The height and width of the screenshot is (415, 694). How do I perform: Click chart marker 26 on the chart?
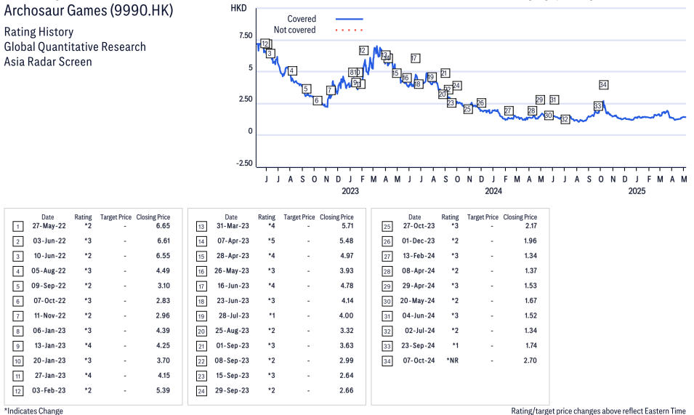click(481, 102)
